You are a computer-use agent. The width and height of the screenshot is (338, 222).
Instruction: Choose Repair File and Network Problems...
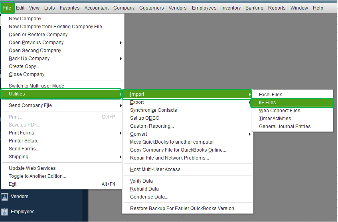[188, 158]
